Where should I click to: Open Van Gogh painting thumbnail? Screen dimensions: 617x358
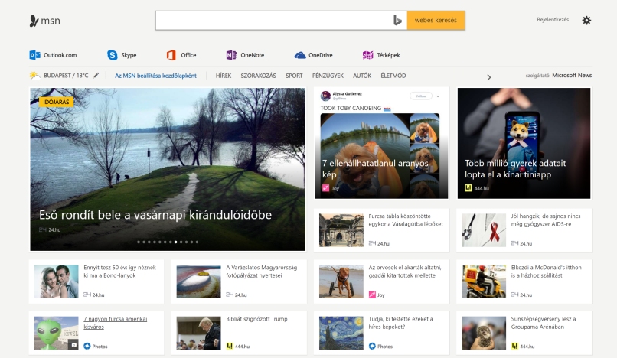point(341,334)
